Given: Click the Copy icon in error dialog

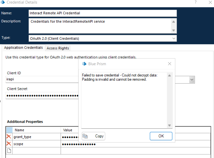Looking at the screenshot, I should (x=85, y=136).
